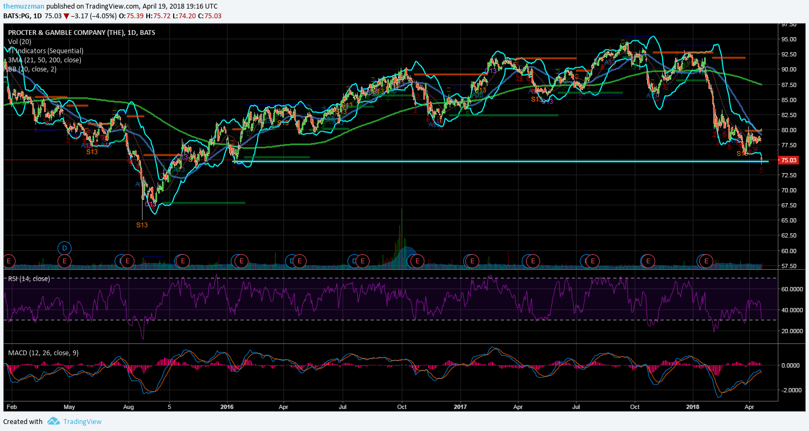
Task: Click the 2018 time axis label
Action: pos(693,408)
